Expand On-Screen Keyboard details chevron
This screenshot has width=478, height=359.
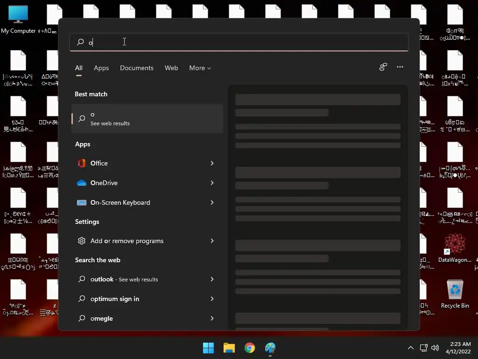(212, 202)
